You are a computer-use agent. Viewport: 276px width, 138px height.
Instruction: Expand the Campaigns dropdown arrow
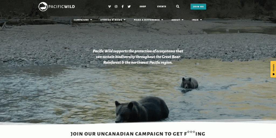(x=91, y=20)
